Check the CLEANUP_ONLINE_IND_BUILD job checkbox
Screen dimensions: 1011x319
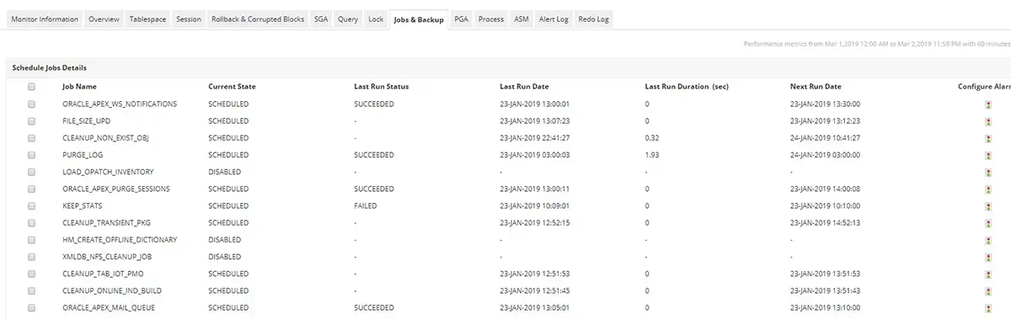click(31, 290)
